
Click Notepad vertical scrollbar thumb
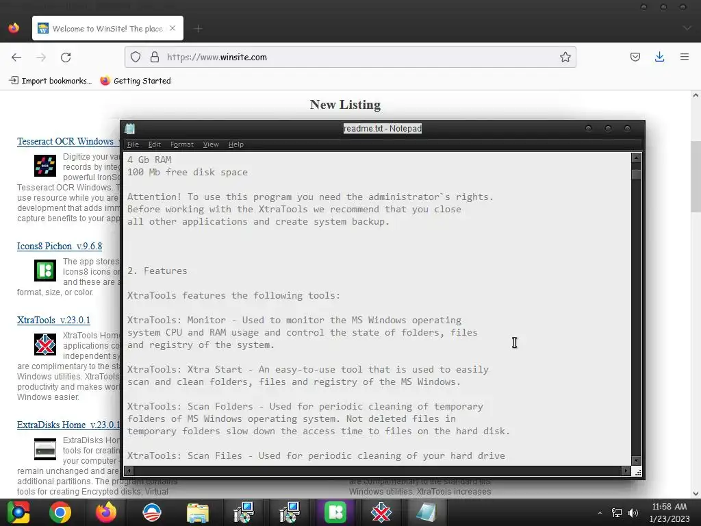point(636,175)
